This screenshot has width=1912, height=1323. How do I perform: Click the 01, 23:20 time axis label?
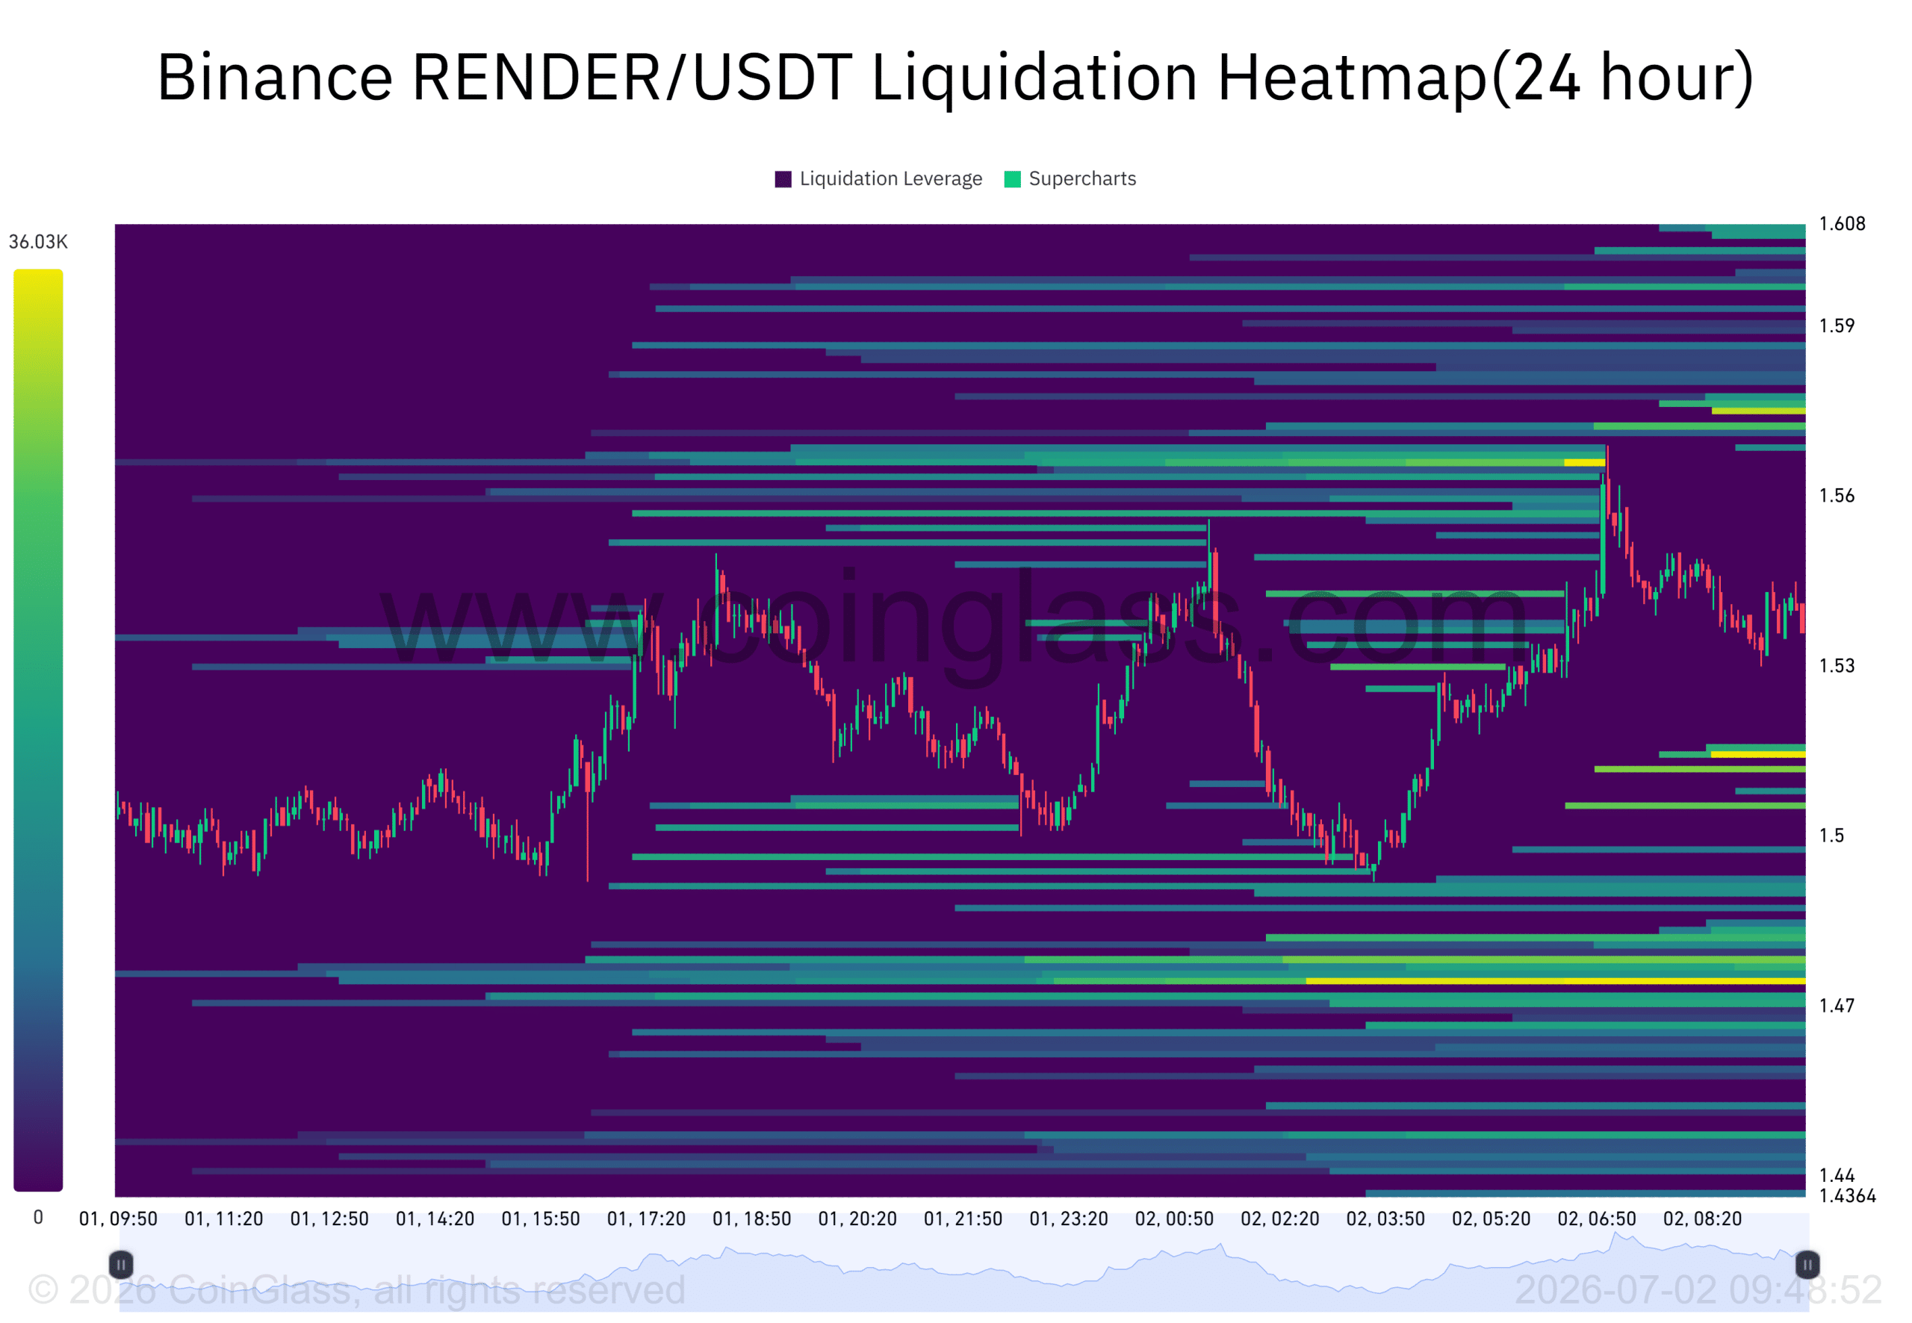1069,1219
